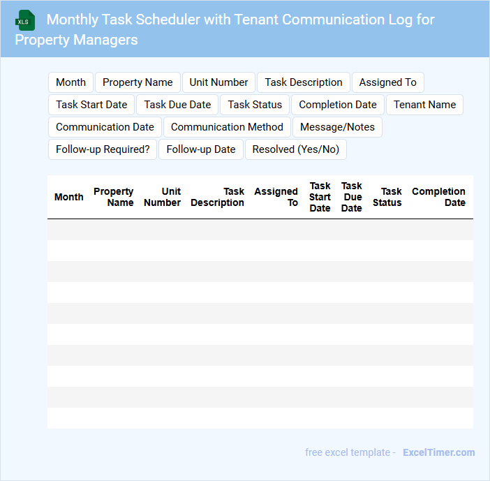Click the Communication Method tag
Screen dimensions: 490x481
point(227,127)
